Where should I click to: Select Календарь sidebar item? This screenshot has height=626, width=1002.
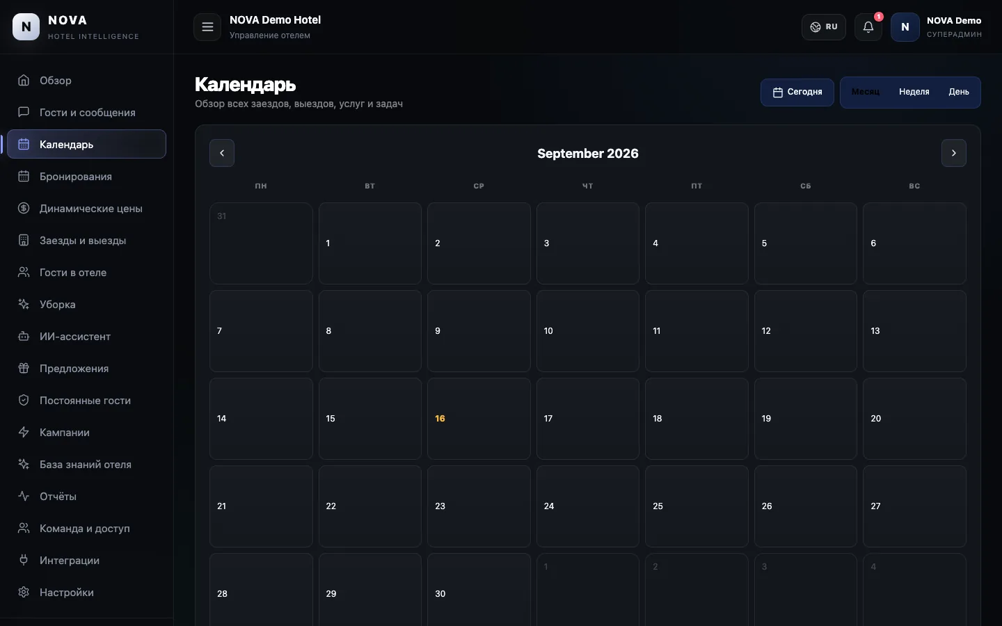coord(86,144)
